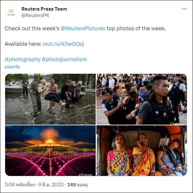Image resolution: width=193 pixels, height=193 pixels.
Task: Open the women in saris photo
Action: click(141, 150)
